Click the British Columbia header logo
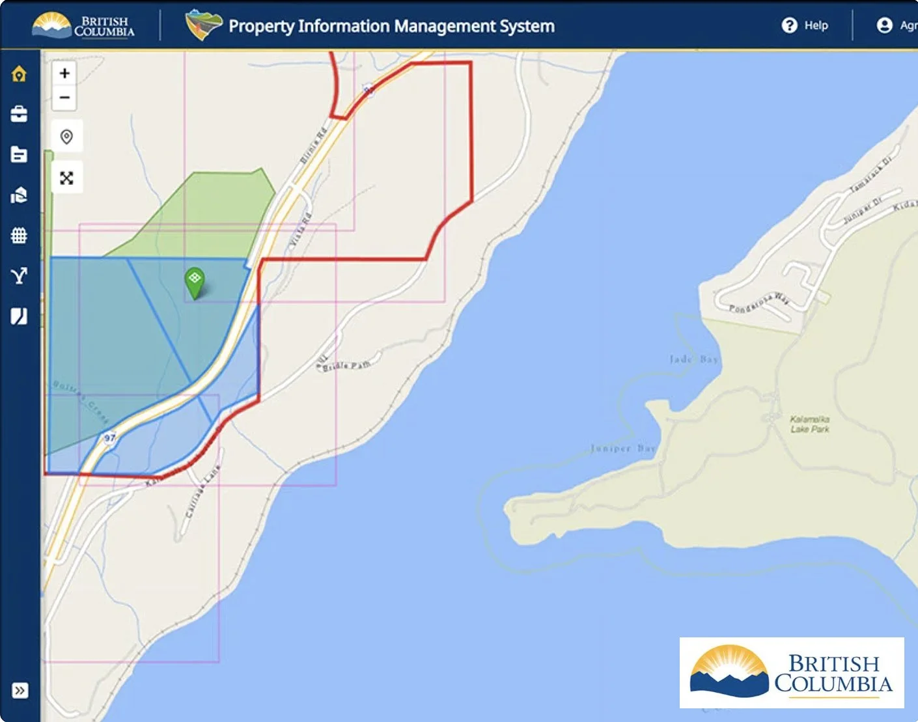Image resolution: width=918 pixels, height=722 pixels. click(x=83, y=25)
